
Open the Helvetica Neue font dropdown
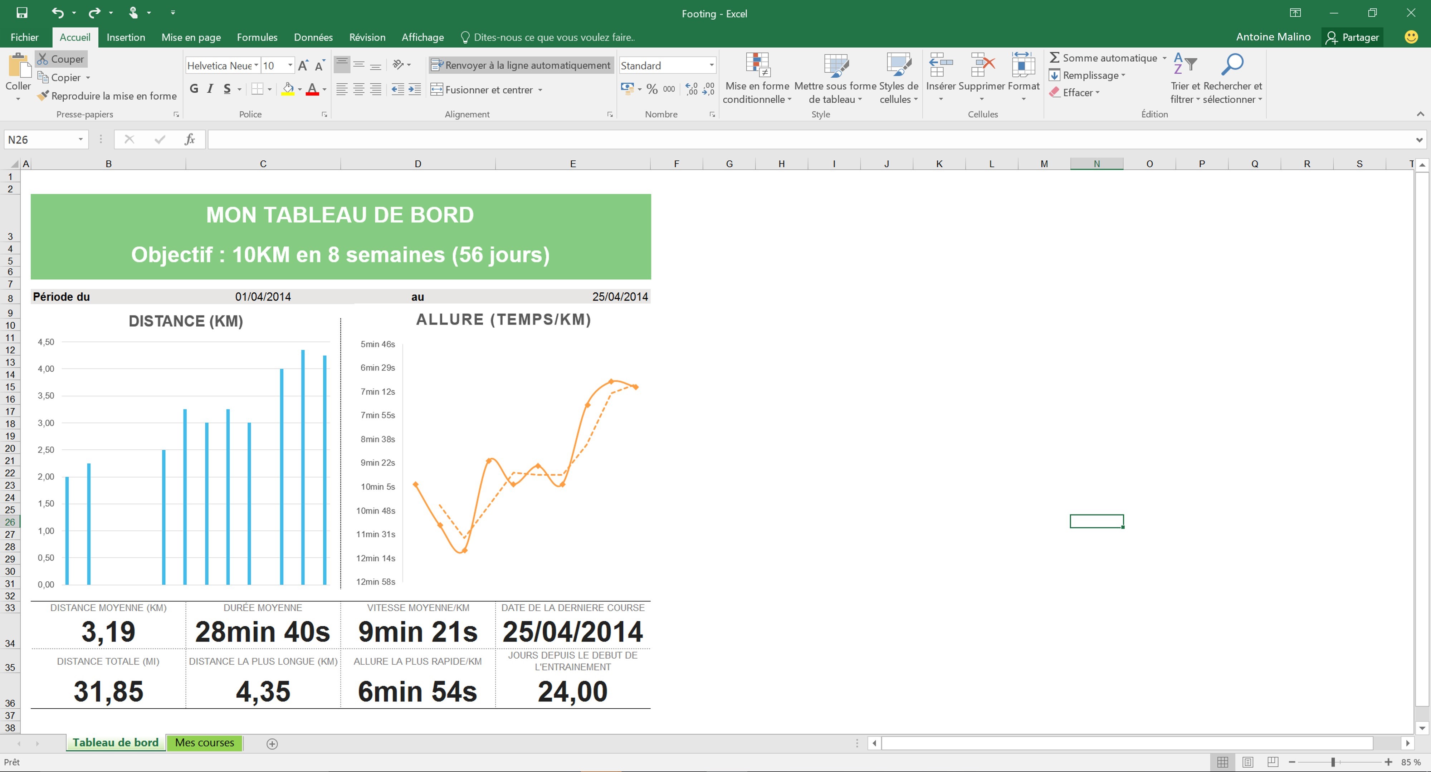(256, 65)
